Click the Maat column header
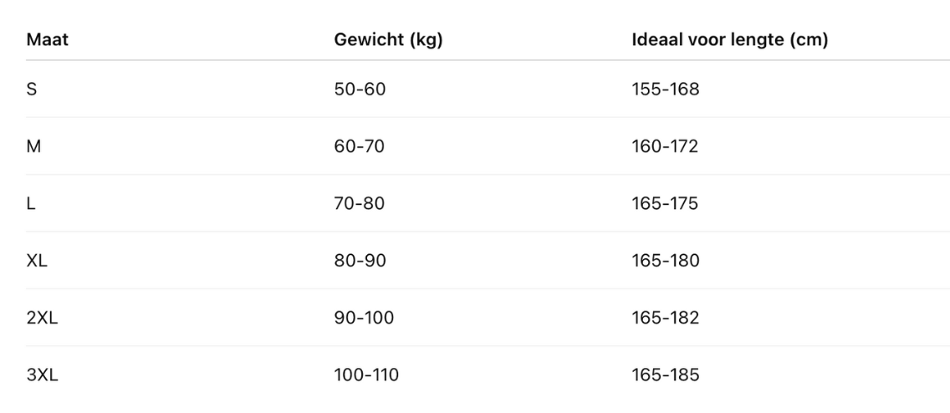Screen dimensions: 950x413 click(47, 41)
